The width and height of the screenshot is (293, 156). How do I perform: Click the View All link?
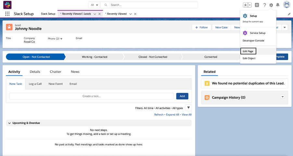coord(186,115)
